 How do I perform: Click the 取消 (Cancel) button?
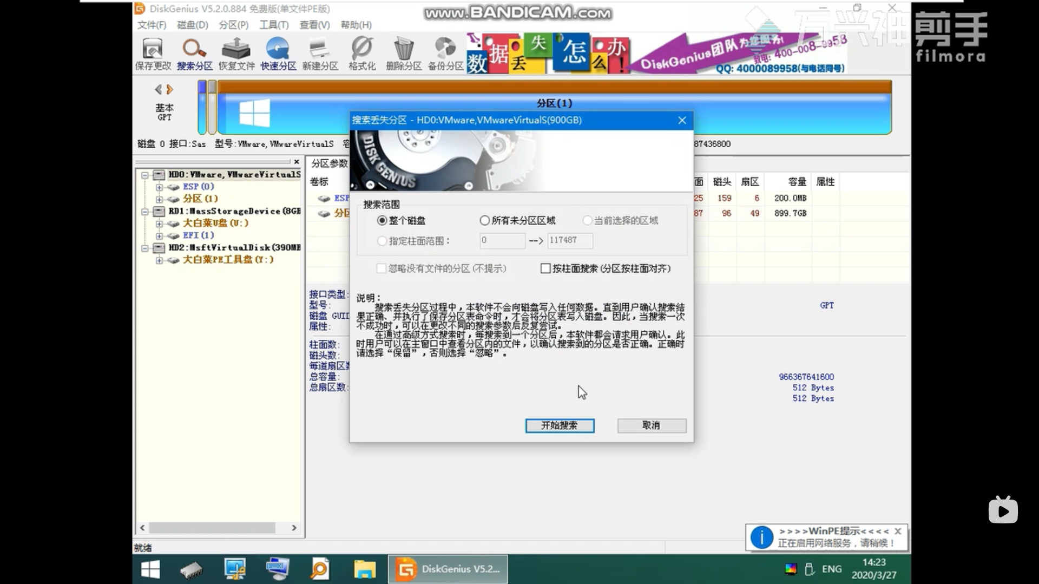[x=652, y=425]
